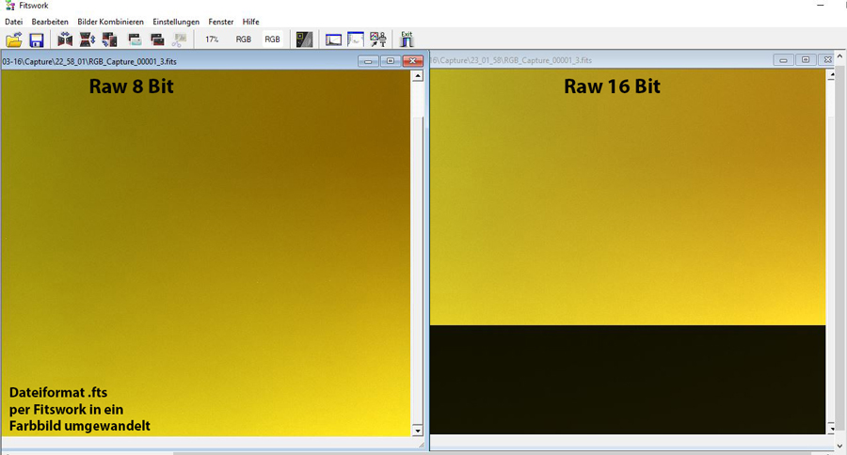Screen dimensions: 847x455
Task: Close the 22_58_01 image window
Action: [413, 61]
